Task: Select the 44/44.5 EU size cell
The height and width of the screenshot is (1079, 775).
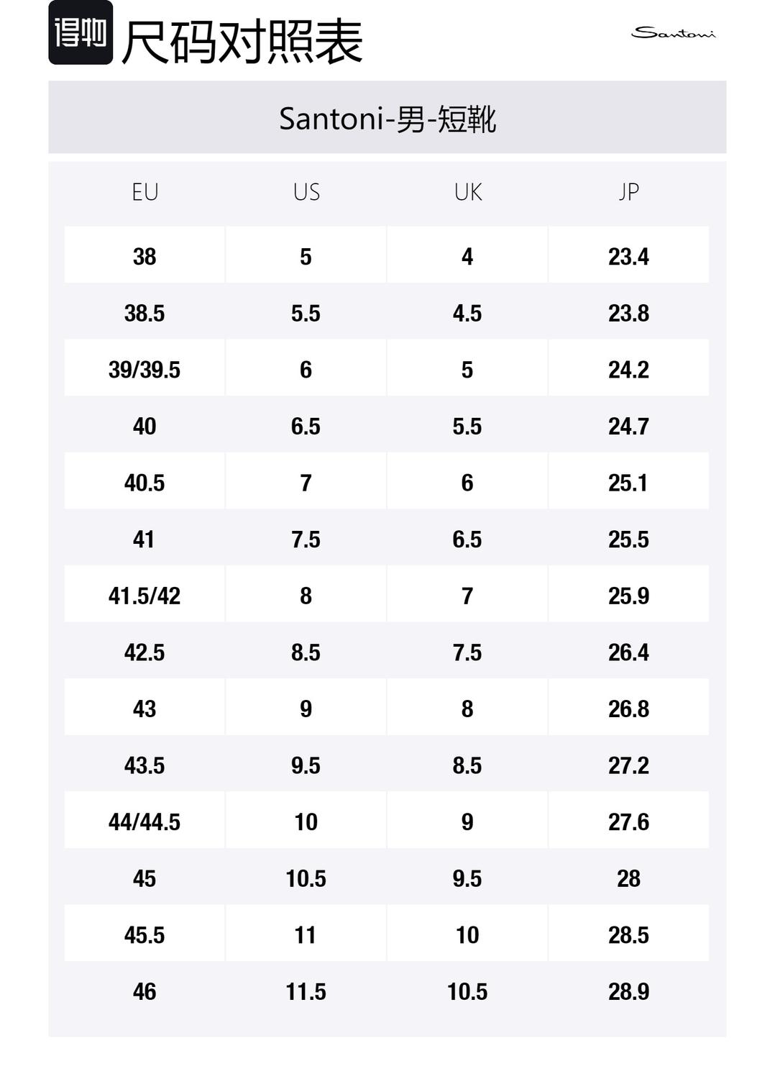Action: pos(145,821)
